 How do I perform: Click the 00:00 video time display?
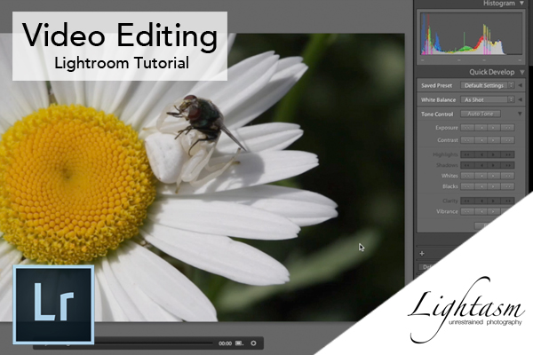click(225, 343)
